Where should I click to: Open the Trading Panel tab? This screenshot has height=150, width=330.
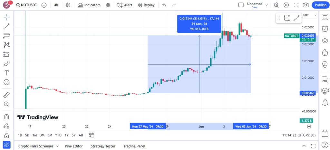click(x=134, y=146)
